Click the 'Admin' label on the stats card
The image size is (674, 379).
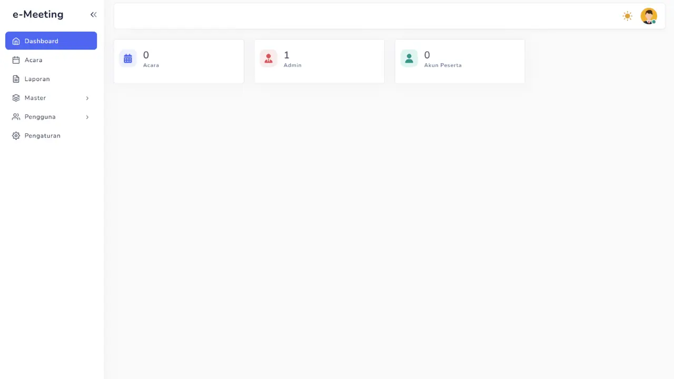293,65
